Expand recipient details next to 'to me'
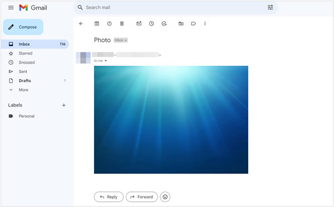Image resolution: width=334 pixels, height=207 pixels. tap(106, 61)
